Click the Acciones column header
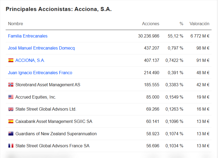 pos(151,24)
